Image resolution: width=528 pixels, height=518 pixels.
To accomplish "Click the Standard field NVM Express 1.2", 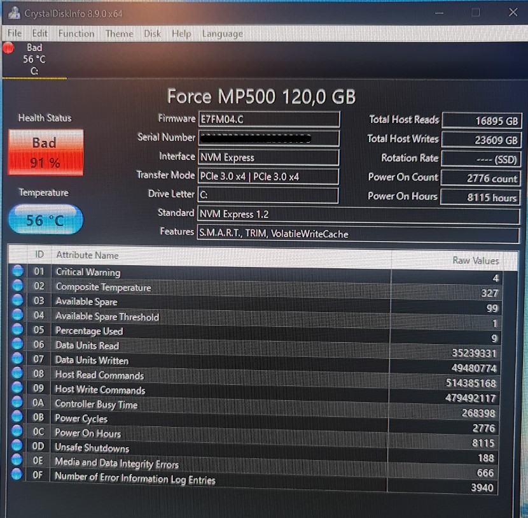I will tap(358, 215).
